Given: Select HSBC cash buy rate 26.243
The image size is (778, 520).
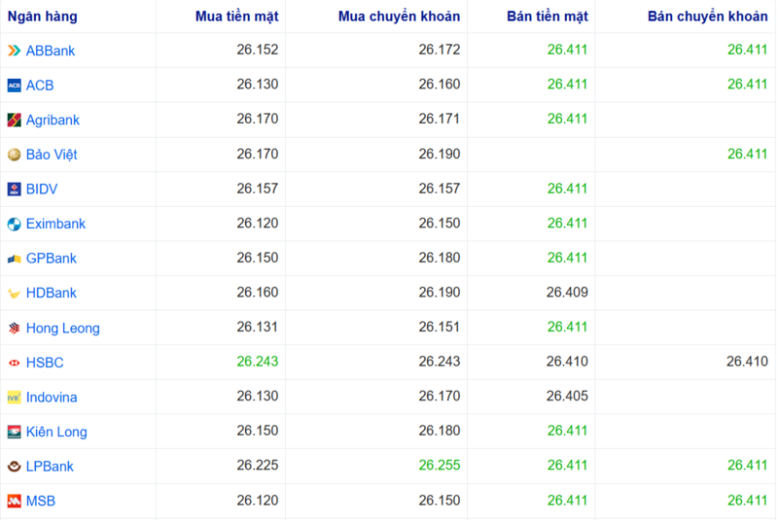Looking at the screenshot, I should [x=257, y=363].
